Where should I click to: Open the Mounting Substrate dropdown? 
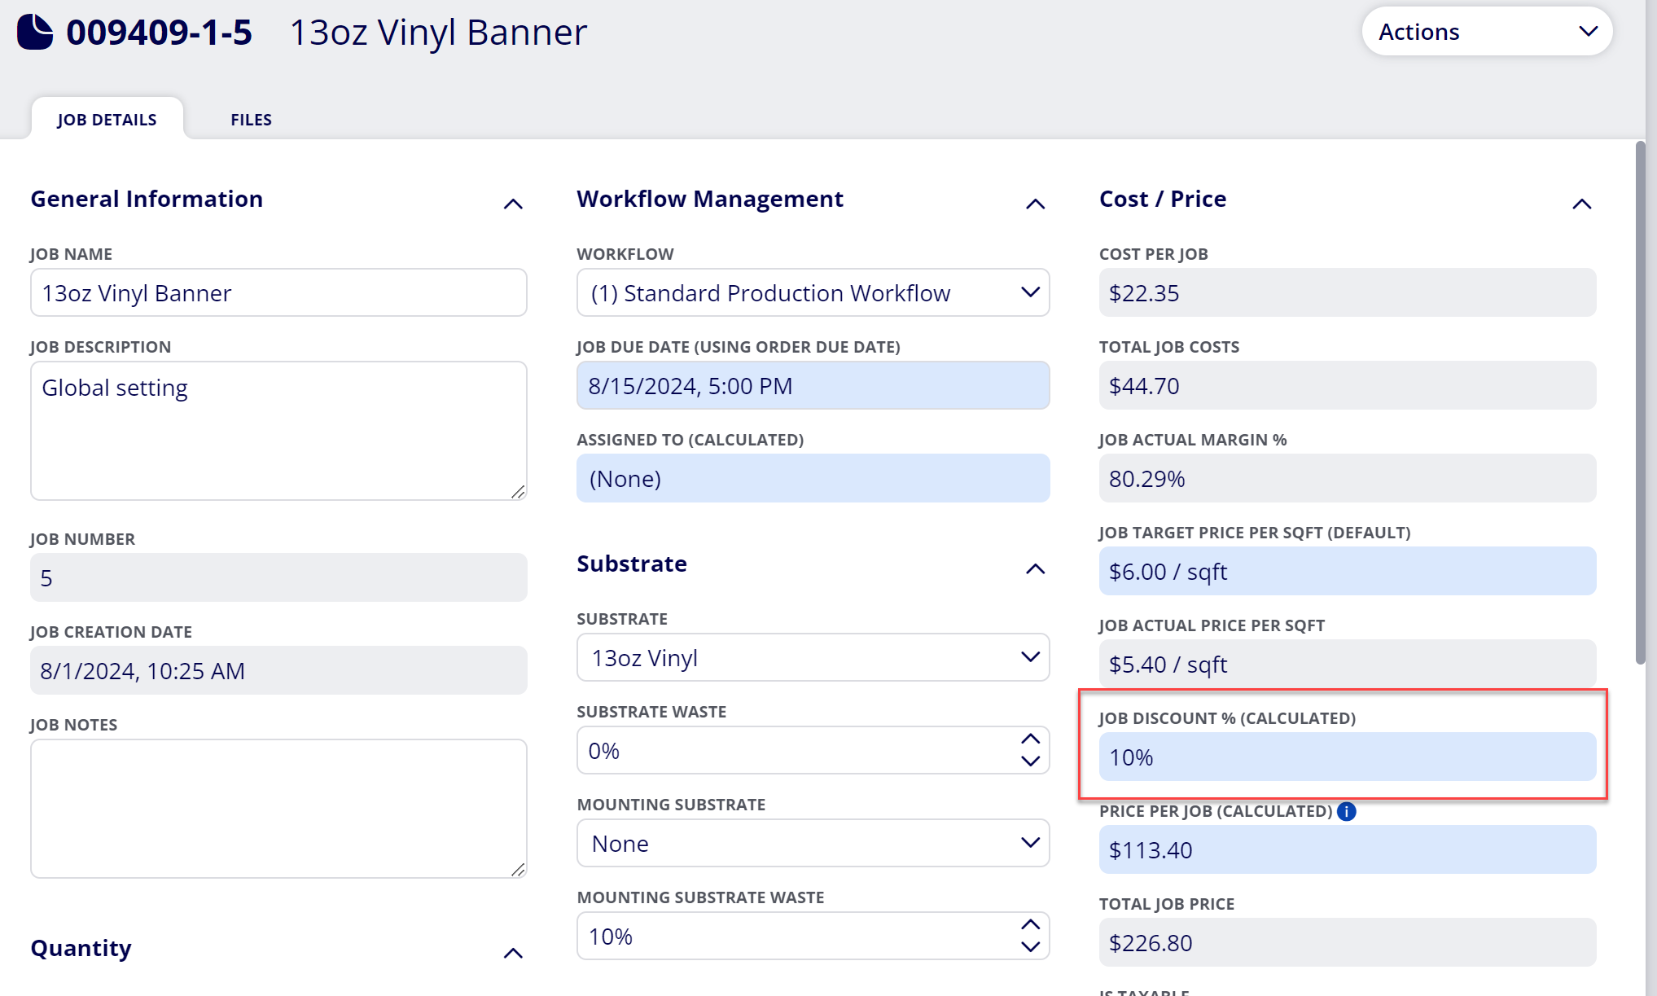tap(813, 843)
